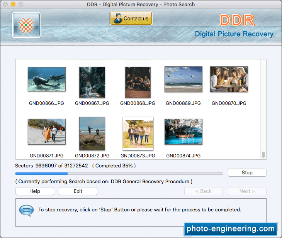Click the GND00871.JPG file name
The image size is (282, 238).
pyautogui.click(x=47, y=156)
